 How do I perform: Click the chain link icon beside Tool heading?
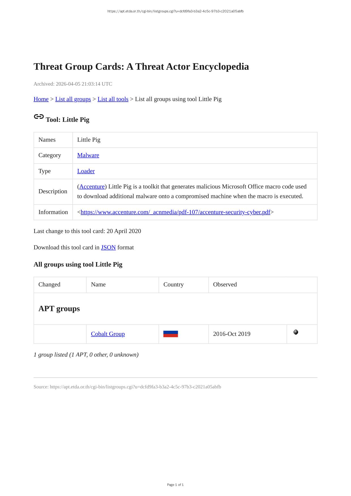(39, 116)
